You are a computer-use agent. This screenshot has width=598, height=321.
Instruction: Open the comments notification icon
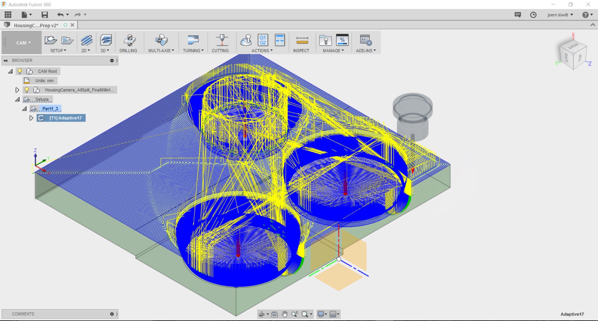(x=518, y=15)
